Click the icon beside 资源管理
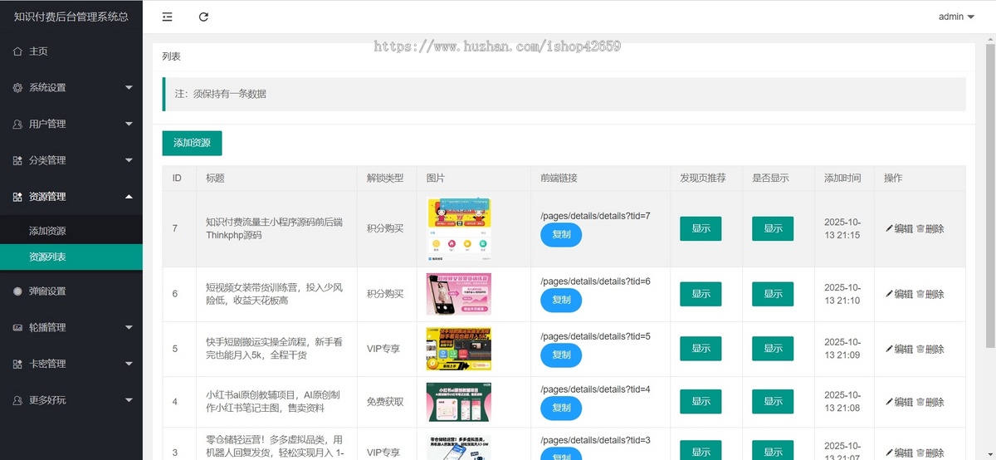This screenshot has height=460, width=996. pyautogui.click(x=18, y=197)
